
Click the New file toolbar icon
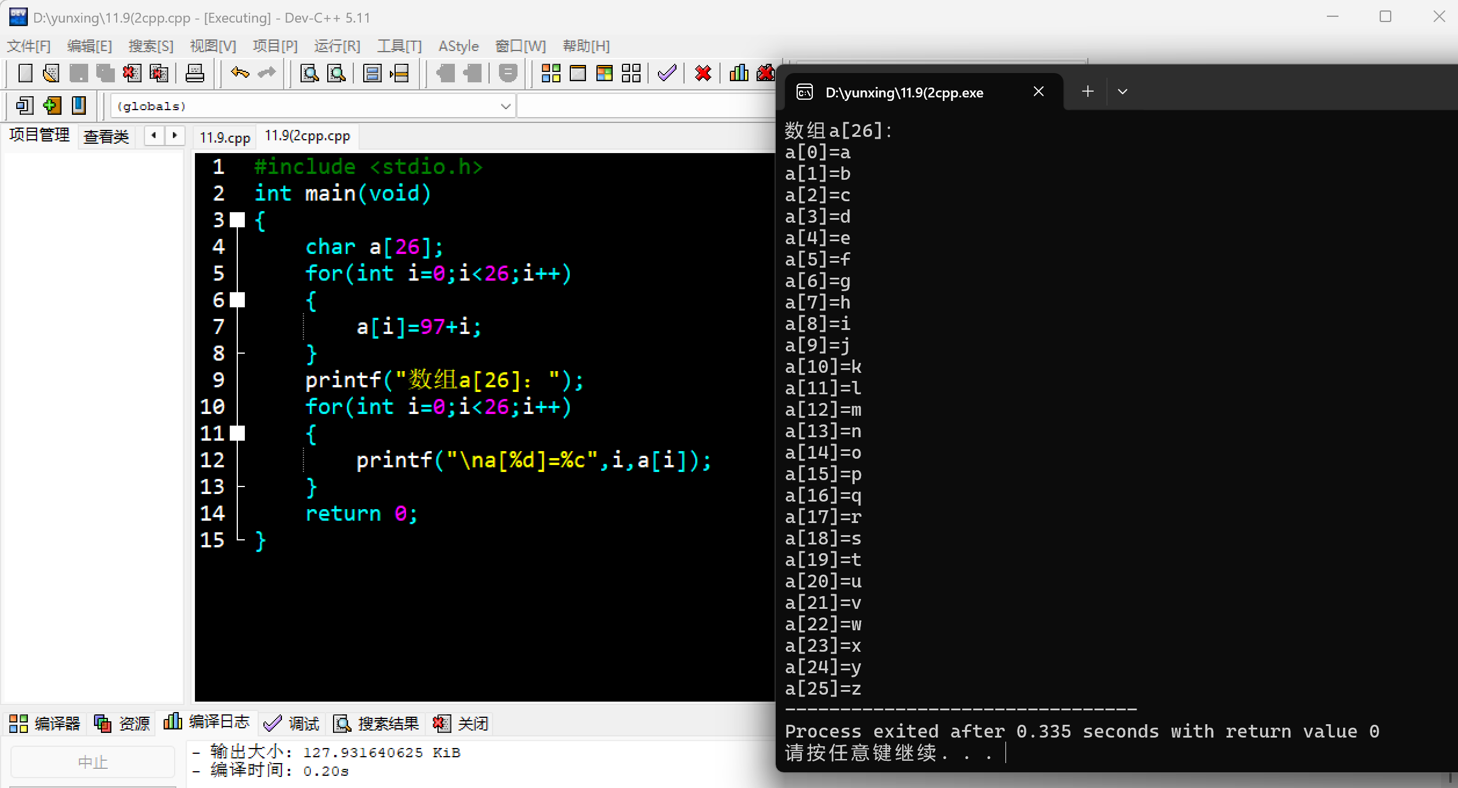click(25, 74)
